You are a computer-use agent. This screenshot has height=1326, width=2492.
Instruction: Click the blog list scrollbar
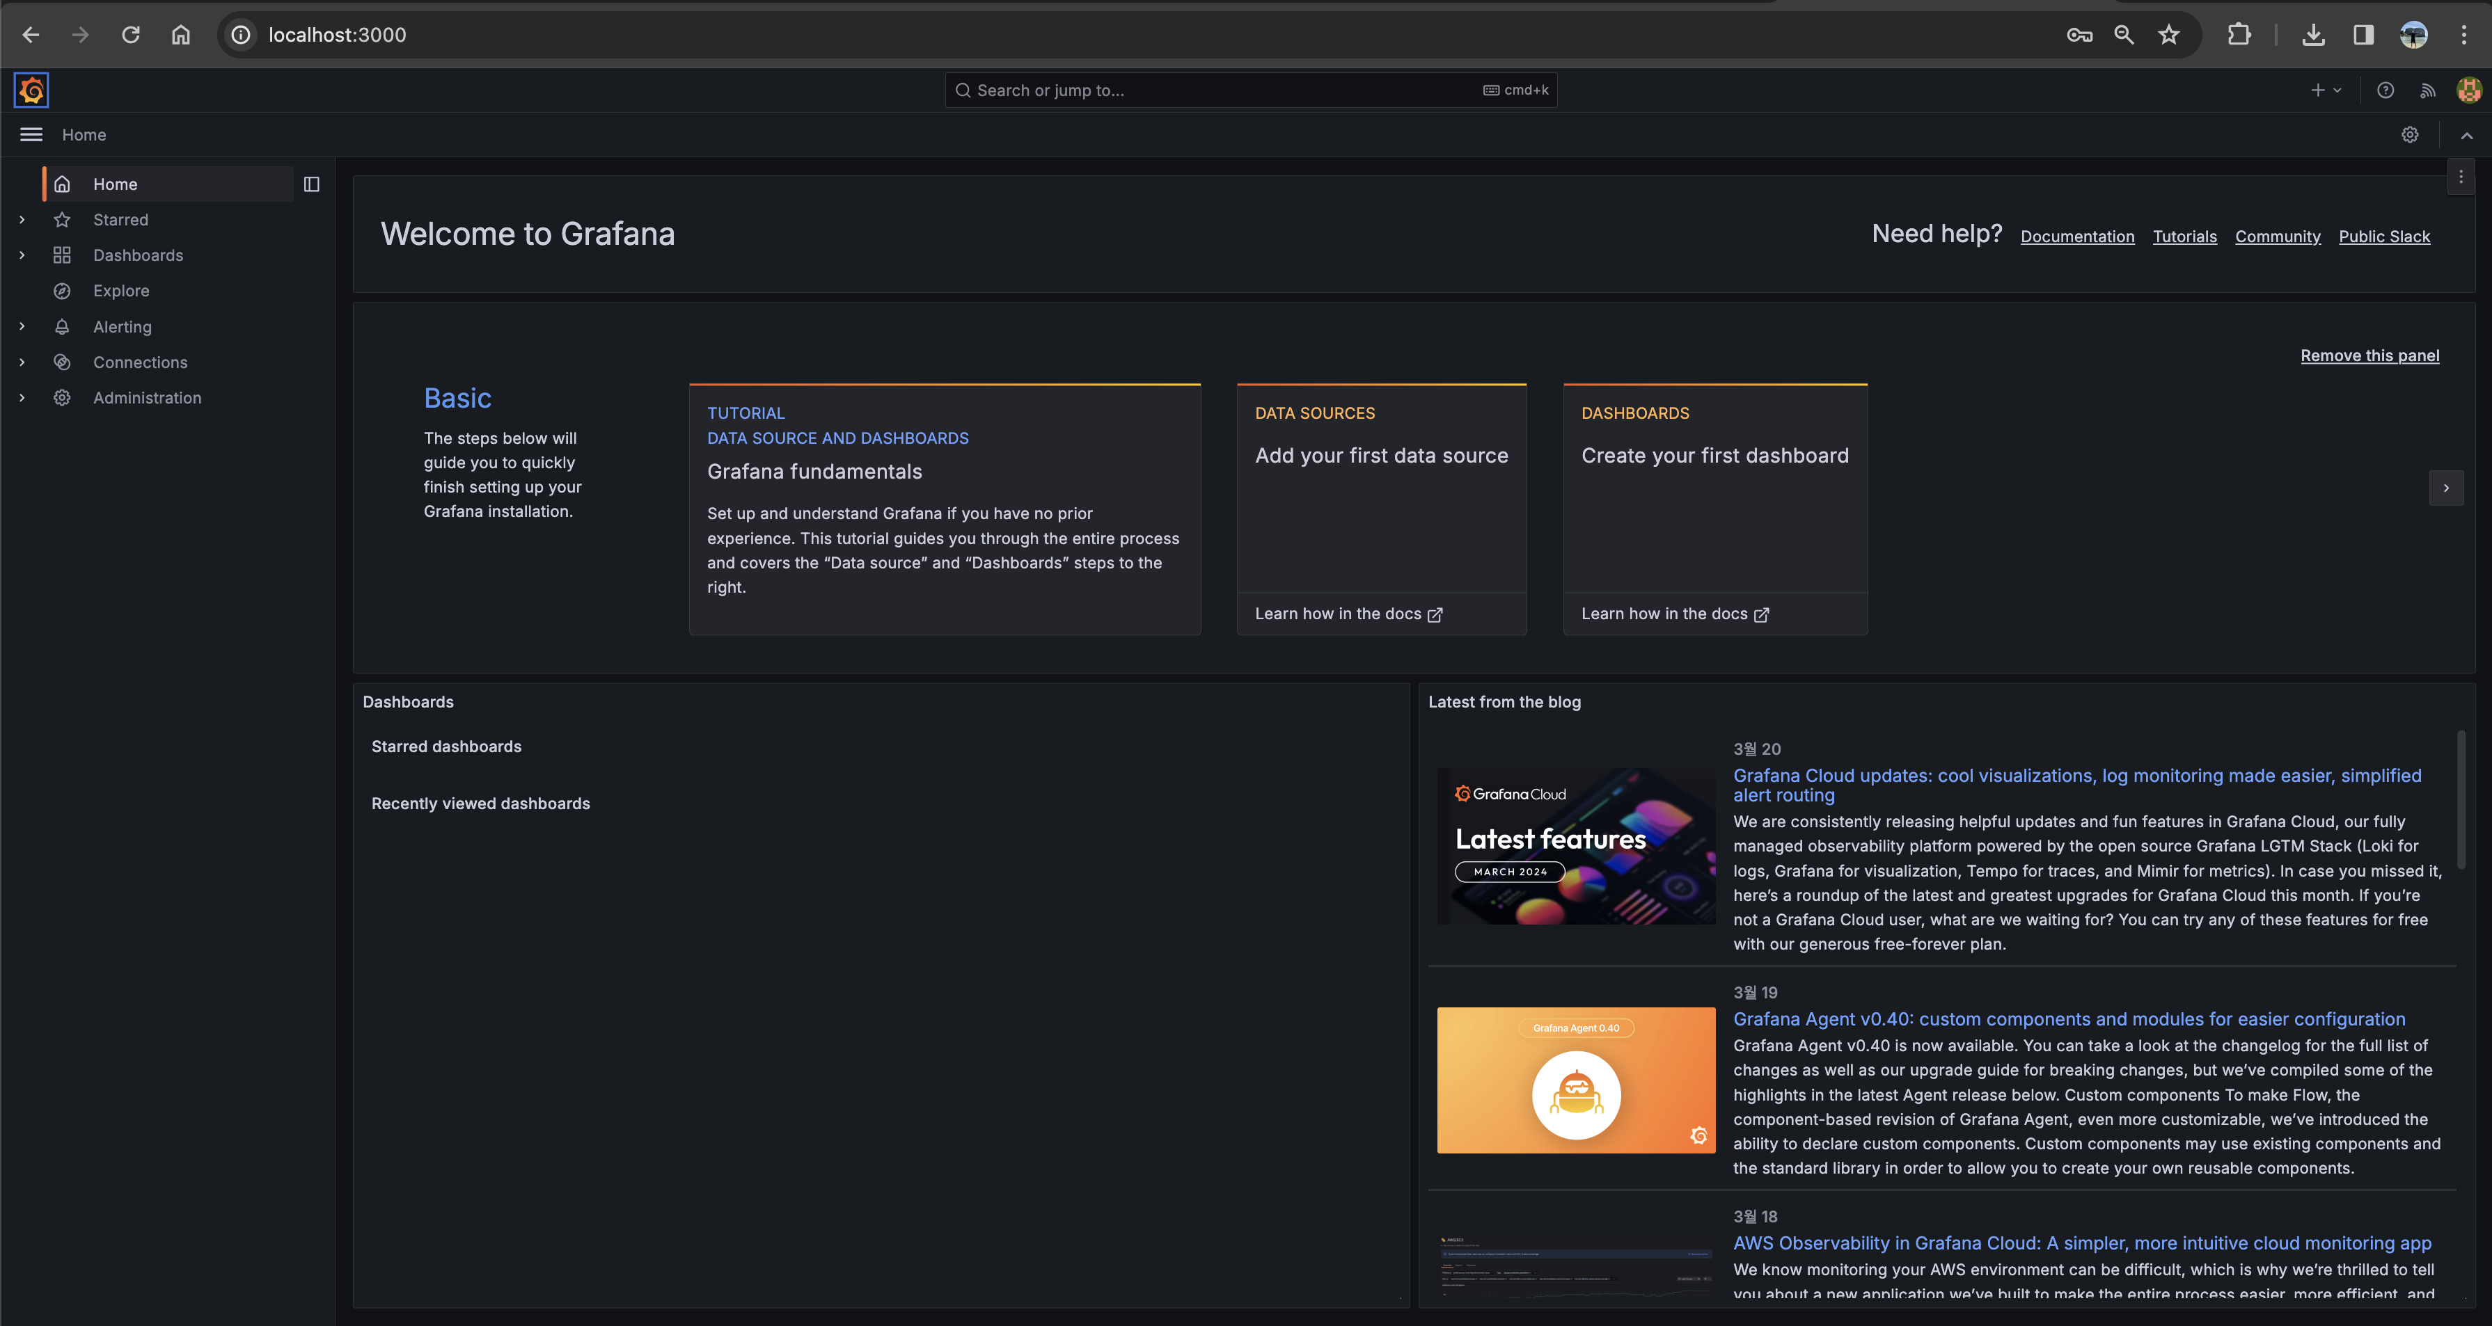point(2461,799)
